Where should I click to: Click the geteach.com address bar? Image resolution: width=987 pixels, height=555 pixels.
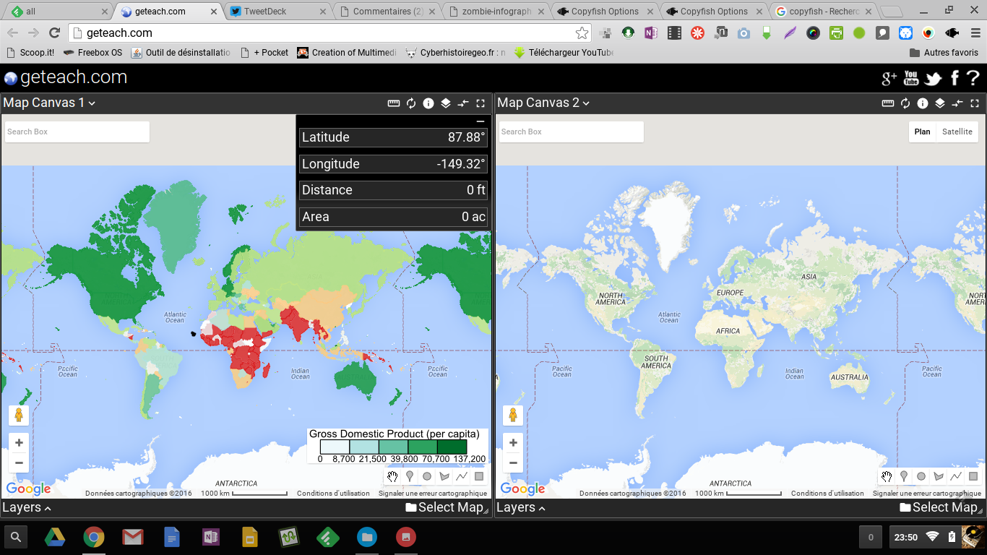tap(329, 33)
